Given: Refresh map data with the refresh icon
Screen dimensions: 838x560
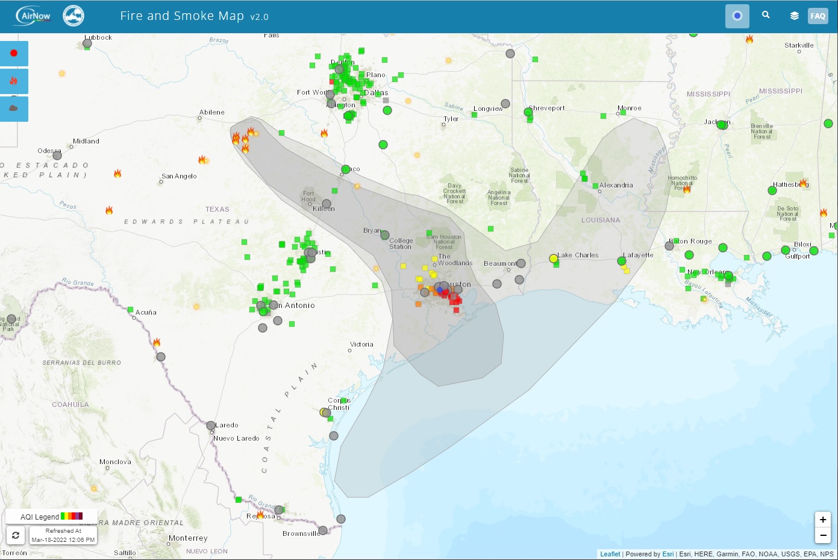Looking at the screenshot, I should (x=15, y=535).
